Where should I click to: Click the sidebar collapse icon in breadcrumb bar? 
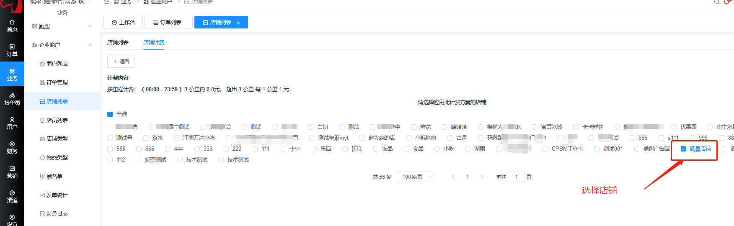[106, 2]
